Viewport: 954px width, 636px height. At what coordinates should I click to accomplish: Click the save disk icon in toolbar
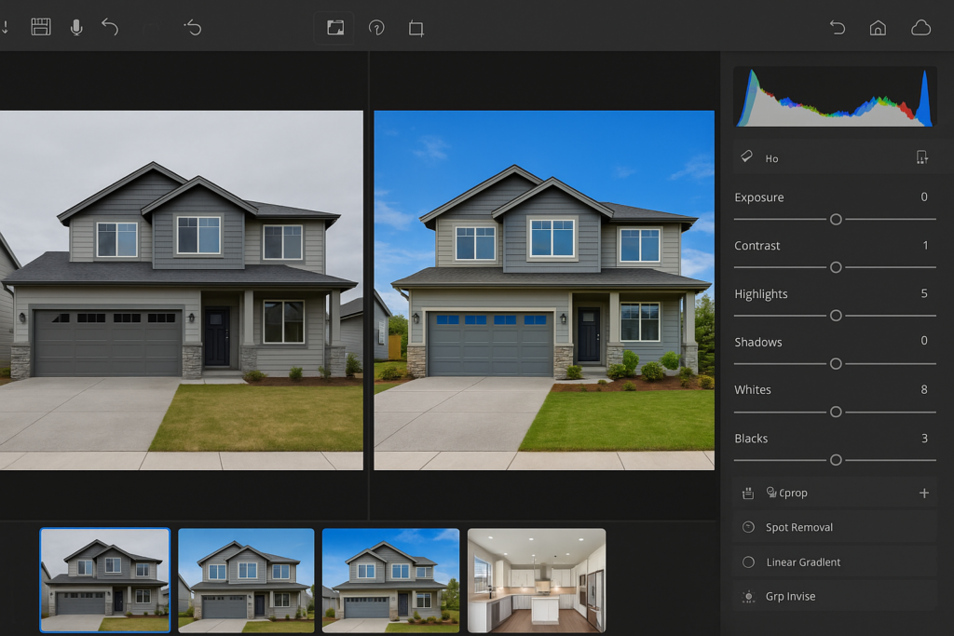(x=40, y=27)
